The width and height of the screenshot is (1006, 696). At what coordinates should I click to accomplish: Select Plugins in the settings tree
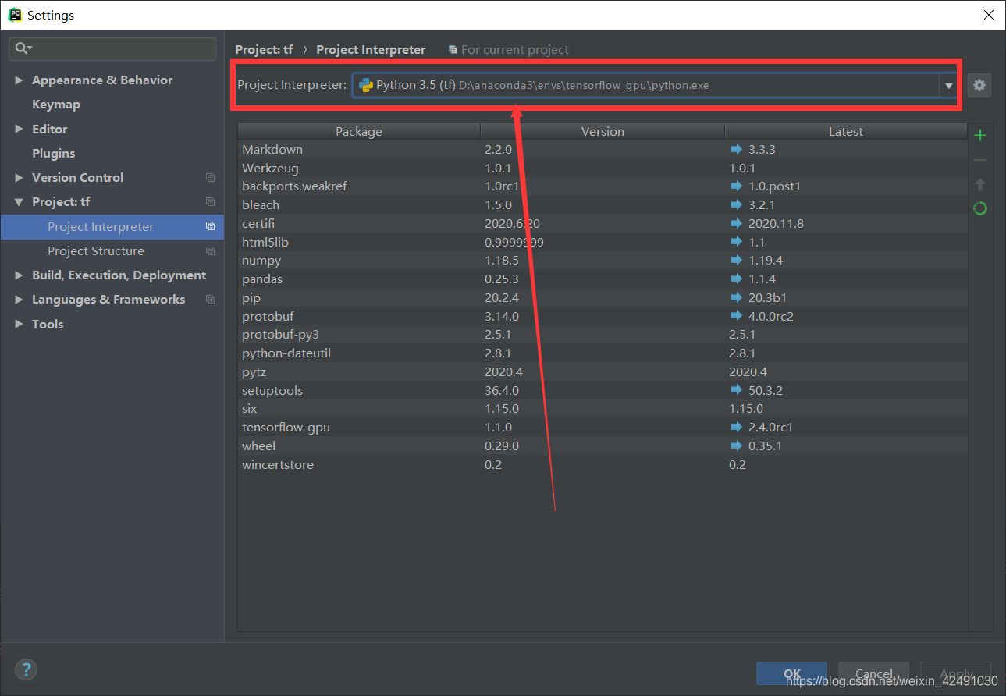coord(54,154)
